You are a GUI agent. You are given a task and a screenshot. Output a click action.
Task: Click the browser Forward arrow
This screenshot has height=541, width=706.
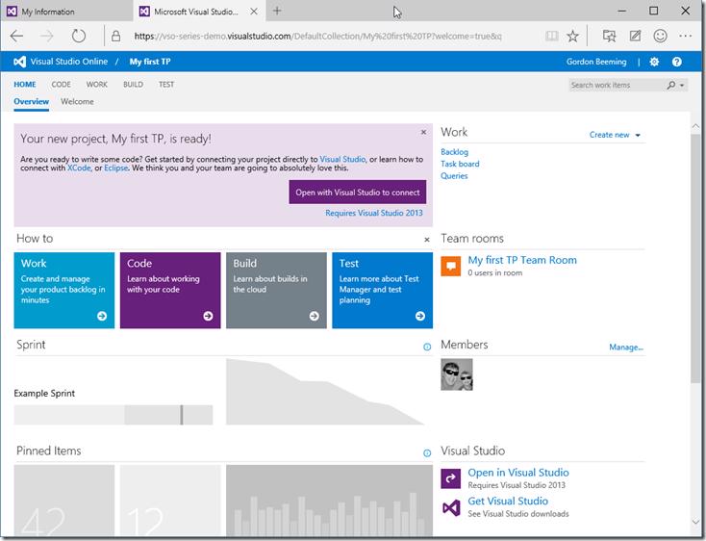(47, 36)
